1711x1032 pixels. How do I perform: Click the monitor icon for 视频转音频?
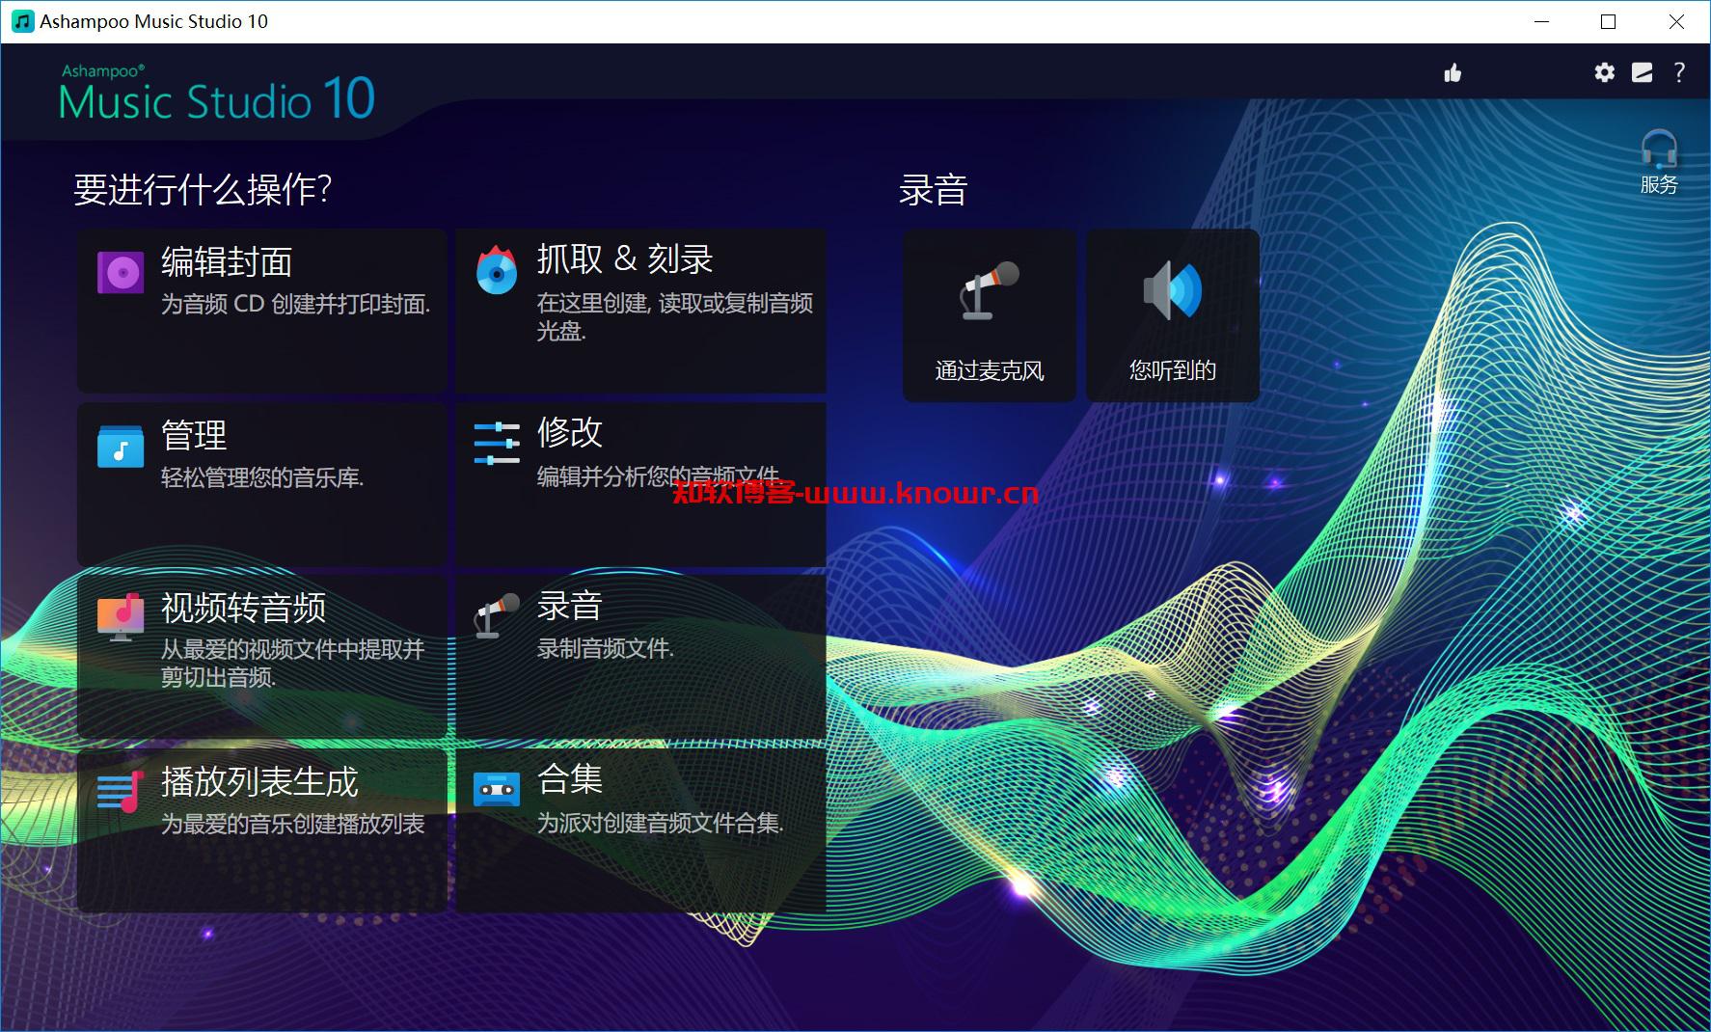coord(121,618)
